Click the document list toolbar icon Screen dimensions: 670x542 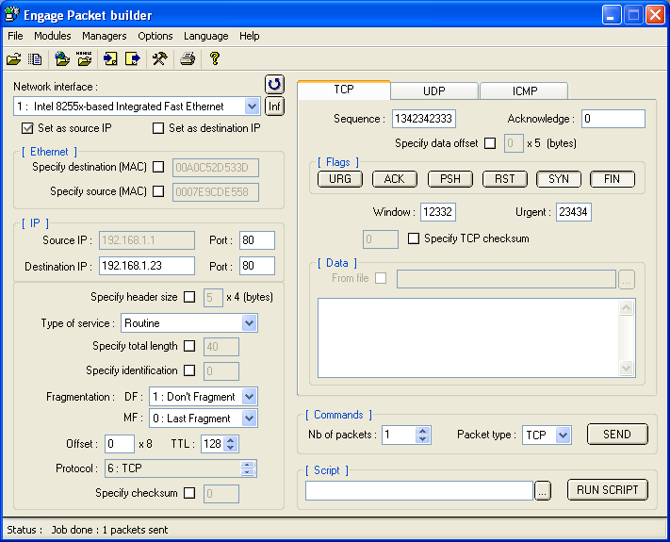coord(35,58)
